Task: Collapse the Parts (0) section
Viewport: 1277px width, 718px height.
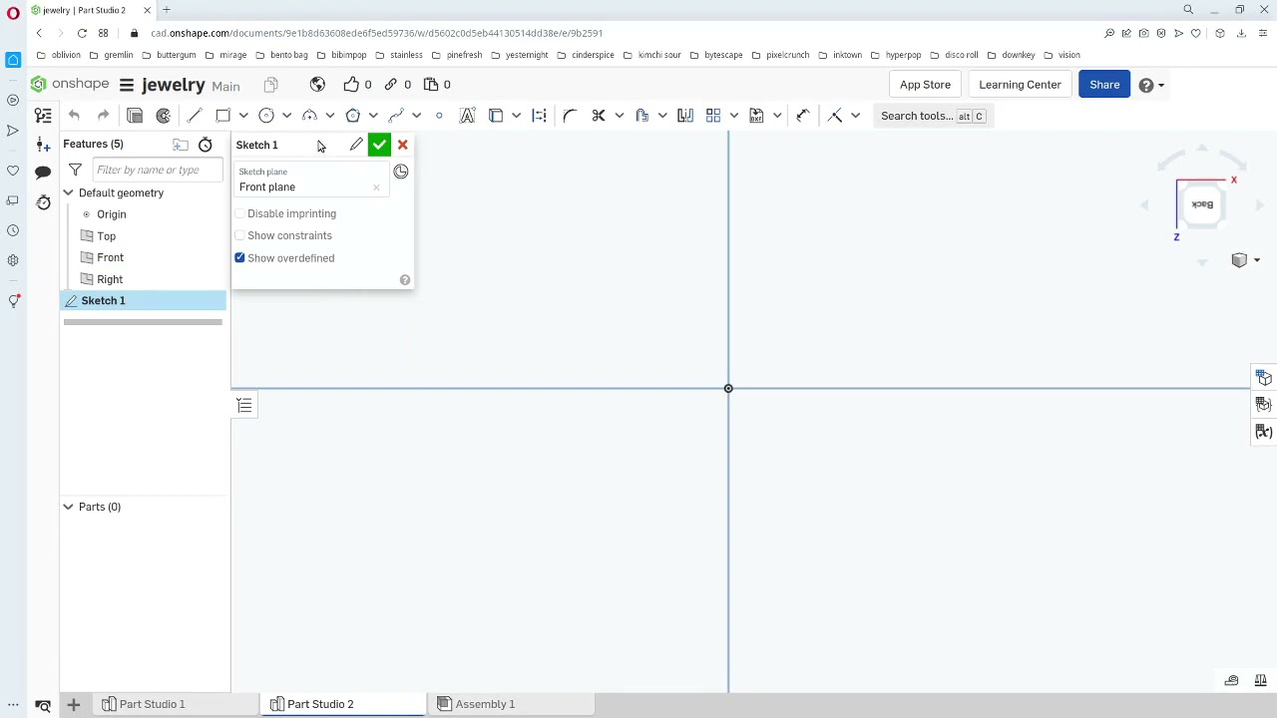Action: coord(68,507)
